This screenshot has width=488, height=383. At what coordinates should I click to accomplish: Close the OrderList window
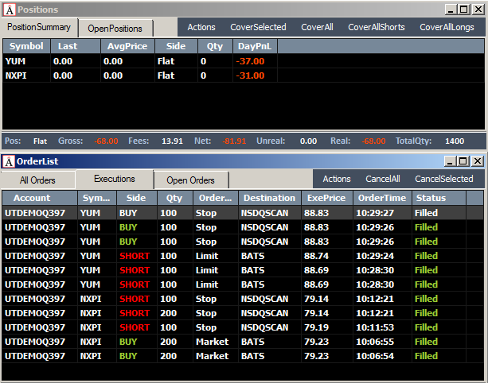point(478,161)
